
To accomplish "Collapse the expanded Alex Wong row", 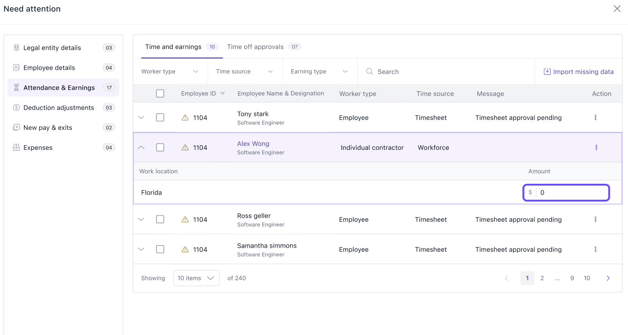I will tap(141, 148).
